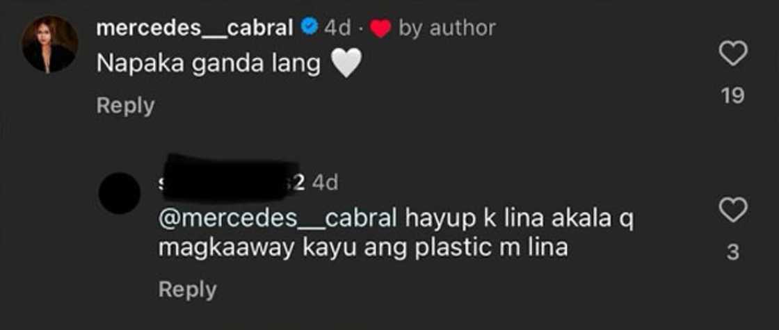Reply to the "hayup k lina" comment
This screenshot has height=330, width=779.
pos(187,290)
